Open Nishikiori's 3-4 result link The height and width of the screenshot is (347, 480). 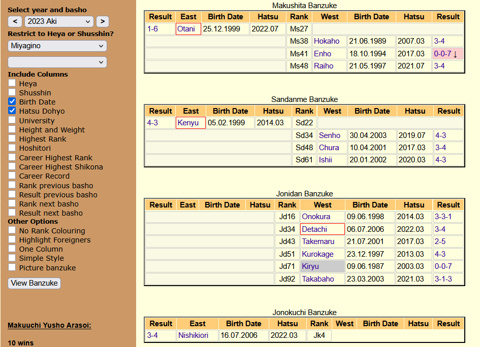tap(152, 335)
